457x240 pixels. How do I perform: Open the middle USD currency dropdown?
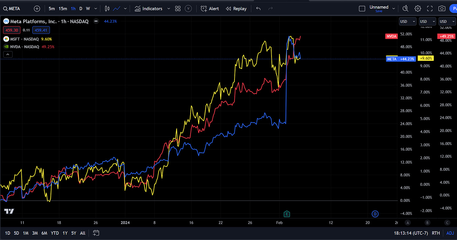(427, 21)
